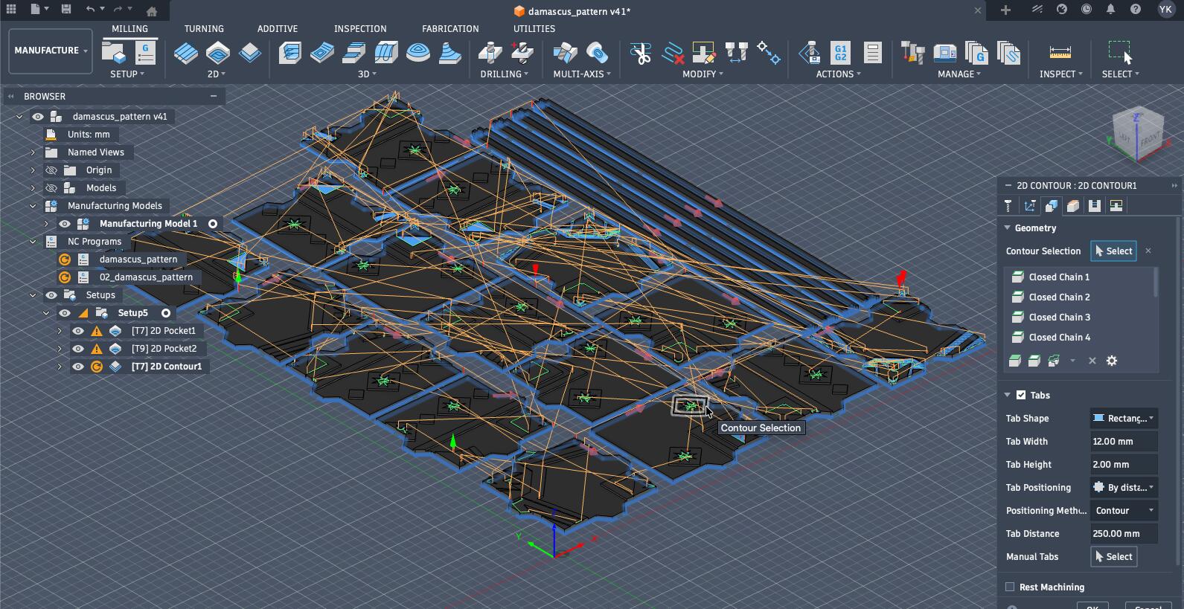Open the Tab Positioning dropdown
Image resolution: width=1184 pixels, height=609 pixels.
[x=1124, y=487]
